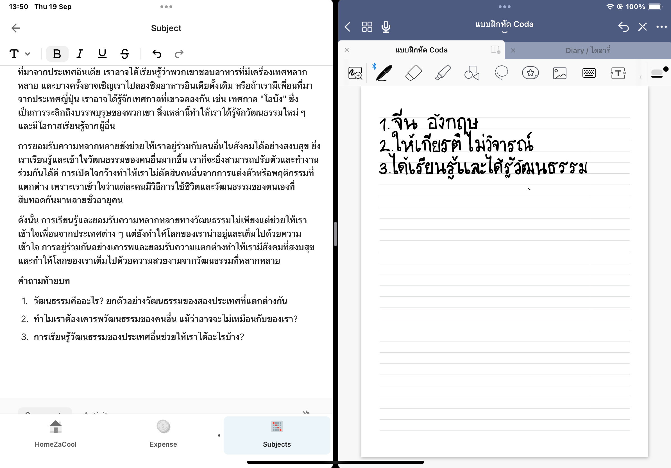Viewport: 671px width, 468px height.
Task: Open the stickers and elements tool
Action: coord(530,73)
